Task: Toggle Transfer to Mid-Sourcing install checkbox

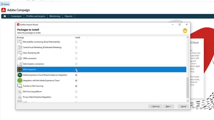Action: tap(76, 86)
